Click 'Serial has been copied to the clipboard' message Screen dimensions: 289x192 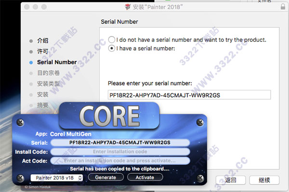[x=119, y=169]
